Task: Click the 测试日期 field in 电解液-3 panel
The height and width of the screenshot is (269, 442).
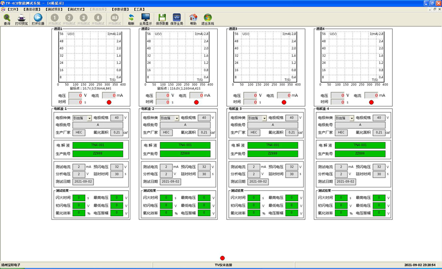Action: 257,181
